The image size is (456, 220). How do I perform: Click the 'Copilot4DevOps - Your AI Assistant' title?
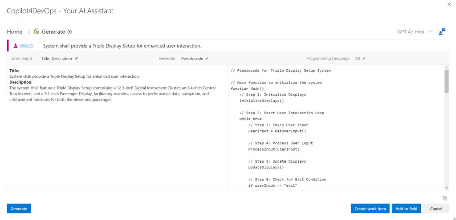60,11
